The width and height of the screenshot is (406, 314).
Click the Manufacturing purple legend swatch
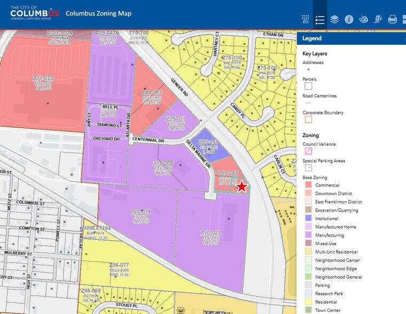pos(308,235)
